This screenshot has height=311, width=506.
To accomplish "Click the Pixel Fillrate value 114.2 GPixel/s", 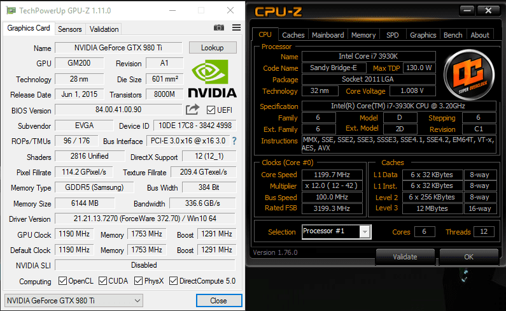I will 84,172.
